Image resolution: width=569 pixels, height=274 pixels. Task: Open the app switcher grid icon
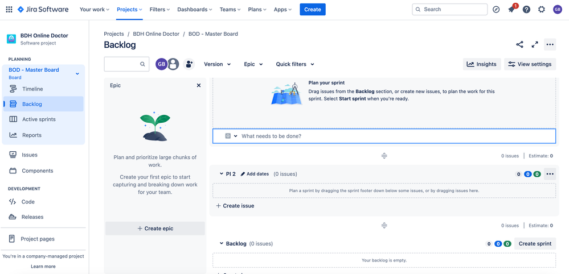pyautogui.click(x=9, y=10)
